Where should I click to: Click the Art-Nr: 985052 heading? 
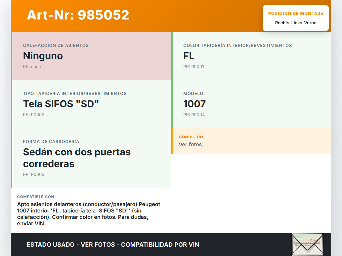(x=78, y=15)
